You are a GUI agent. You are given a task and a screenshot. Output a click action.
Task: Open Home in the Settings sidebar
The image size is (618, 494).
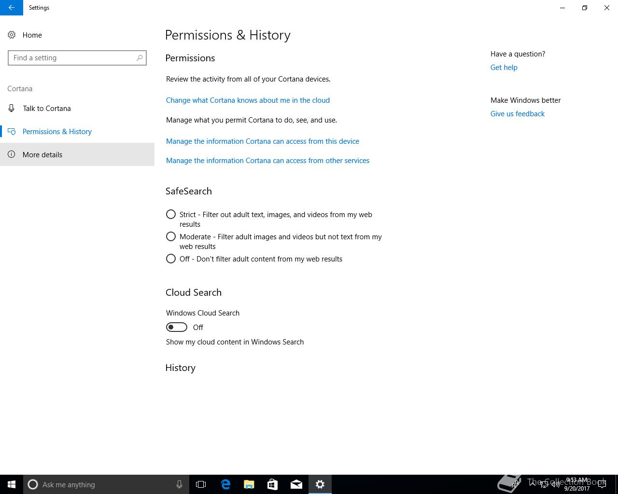[77, 35]
